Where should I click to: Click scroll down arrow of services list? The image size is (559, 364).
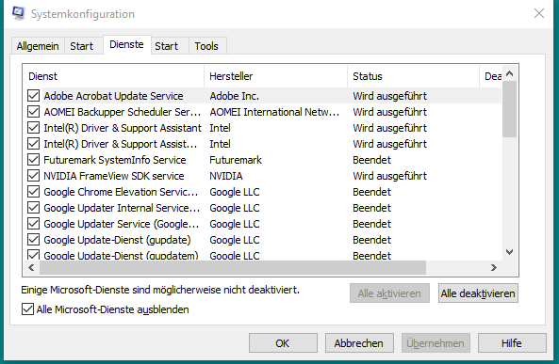pyautogui.click(x=509, y=252)
